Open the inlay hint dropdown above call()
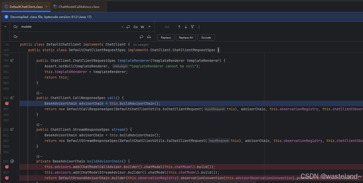363x183 pixels. 39,93
